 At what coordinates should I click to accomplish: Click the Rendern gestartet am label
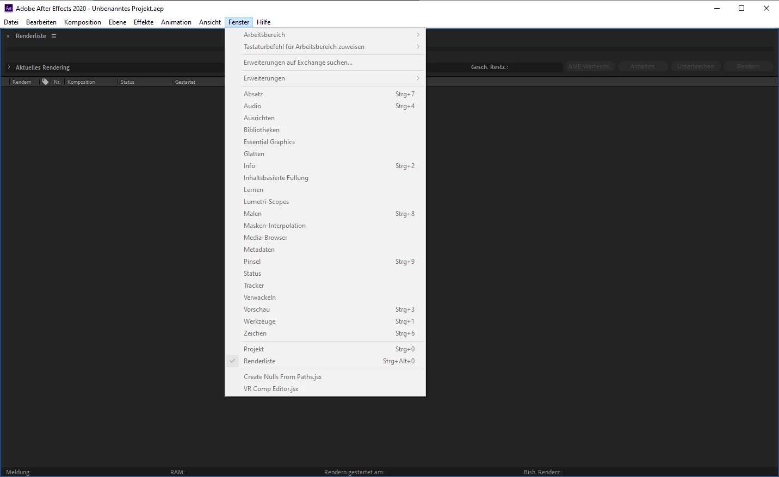coord(354,472)
